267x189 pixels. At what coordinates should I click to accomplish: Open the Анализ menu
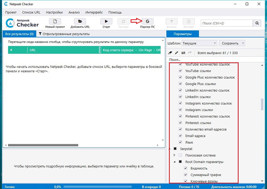[x=74, y=12]
